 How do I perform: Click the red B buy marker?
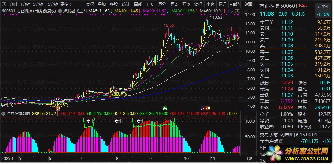[110, 97]
